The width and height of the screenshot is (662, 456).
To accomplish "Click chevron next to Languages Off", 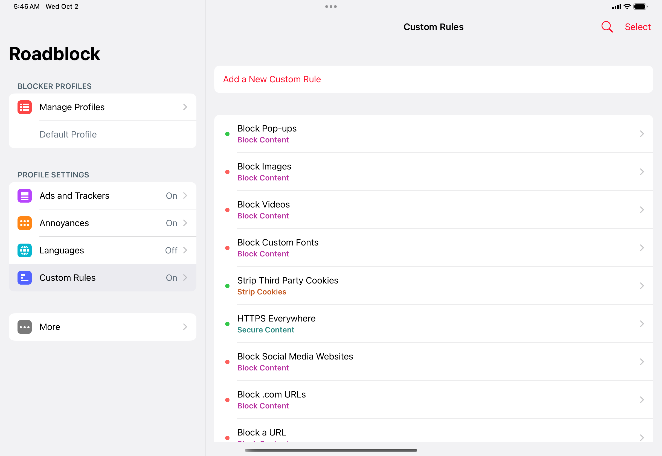I will tap(185, 250).
